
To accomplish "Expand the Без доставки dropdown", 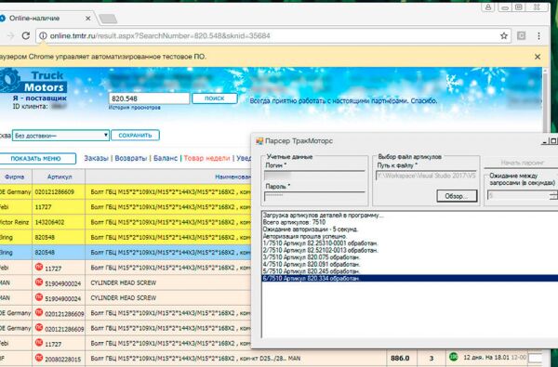I will [x=60, y=136].
